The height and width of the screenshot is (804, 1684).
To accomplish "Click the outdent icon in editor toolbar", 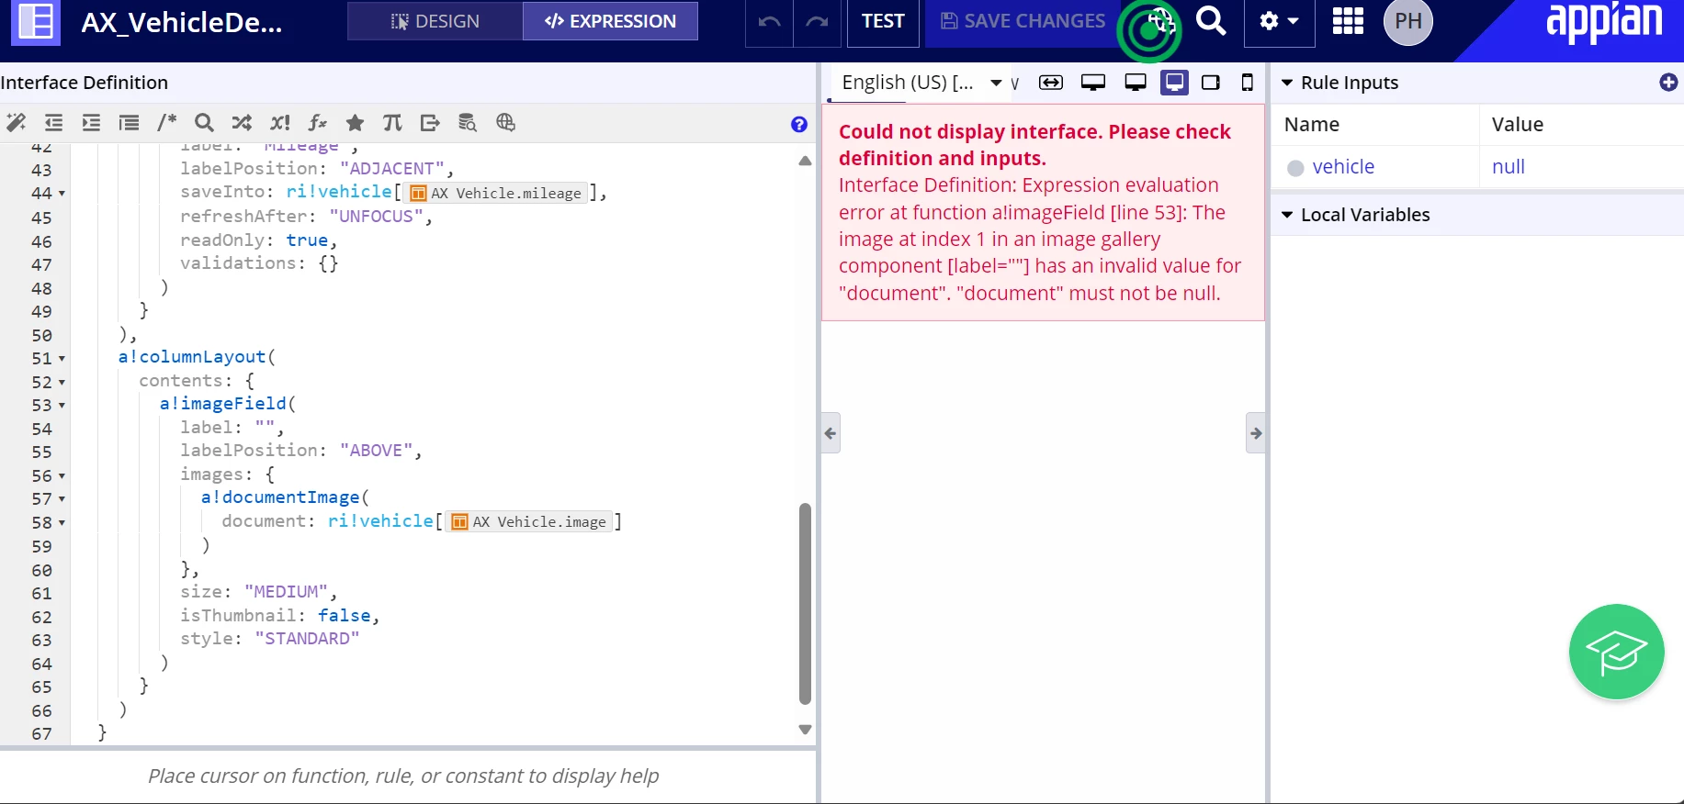I will pos(54,123).
